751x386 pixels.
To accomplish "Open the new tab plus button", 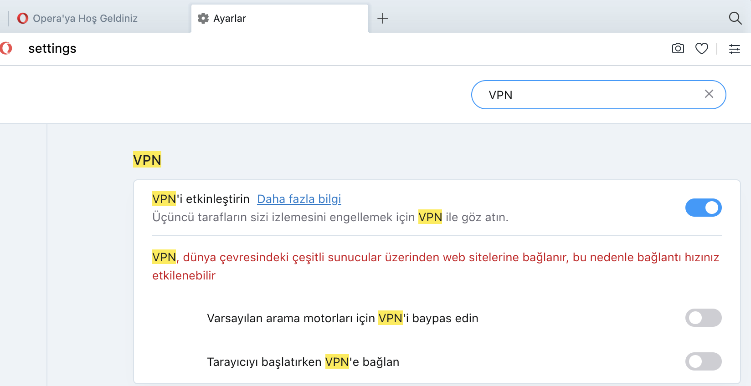I will [x=383, y=18].
